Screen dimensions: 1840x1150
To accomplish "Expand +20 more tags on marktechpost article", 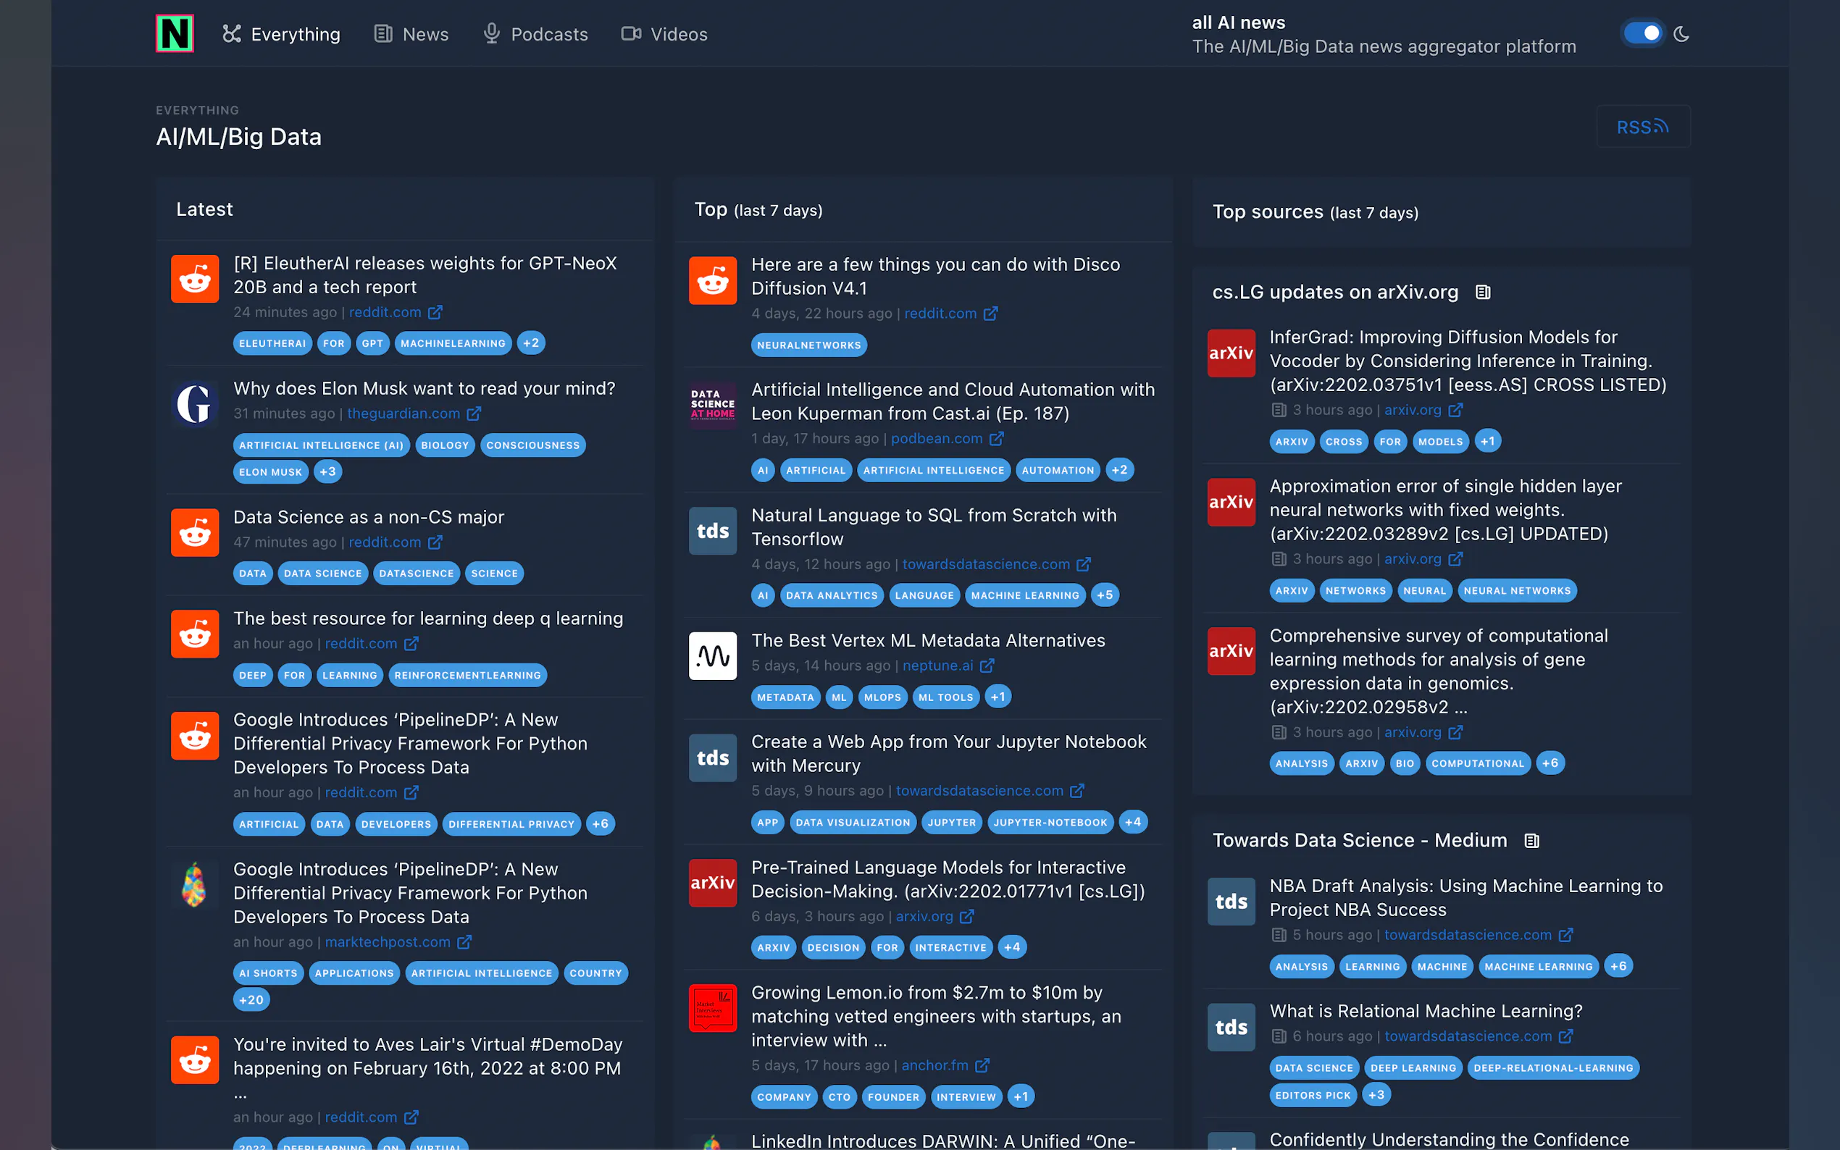I will (252, 999).
